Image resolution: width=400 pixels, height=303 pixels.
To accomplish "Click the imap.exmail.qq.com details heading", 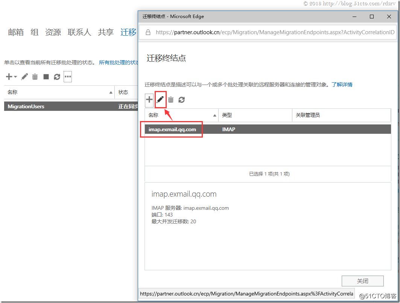I will (184, 194).
